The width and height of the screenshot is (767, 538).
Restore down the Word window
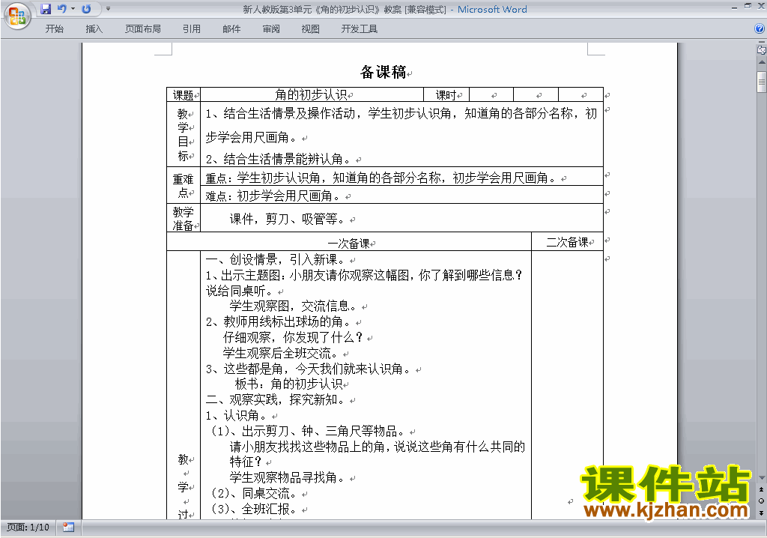(x=748, y=6)
